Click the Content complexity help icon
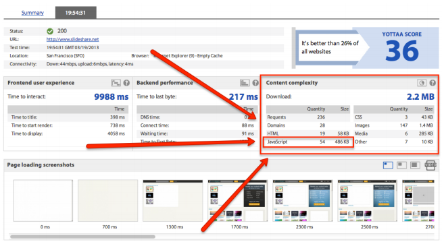The width and height of the screenshot is (444, 244). tap(433, 83)
